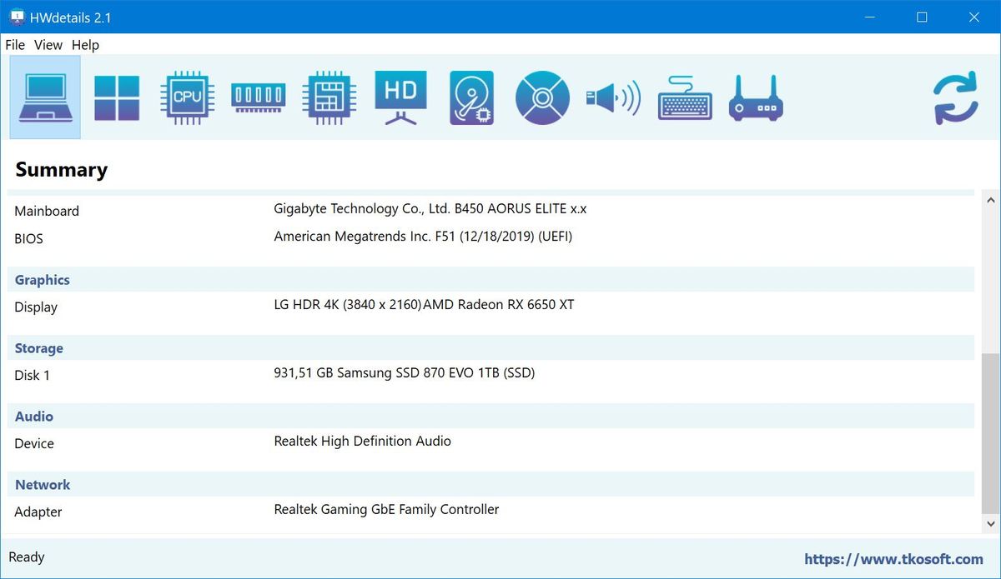Click the Display row label
The width and height of the screenshot is (1001, 579).
coord(36,307)
